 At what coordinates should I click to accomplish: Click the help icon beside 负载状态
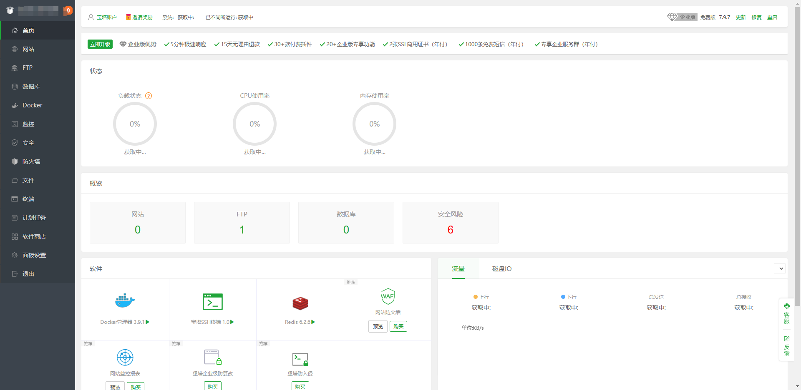tap(149, 96)
